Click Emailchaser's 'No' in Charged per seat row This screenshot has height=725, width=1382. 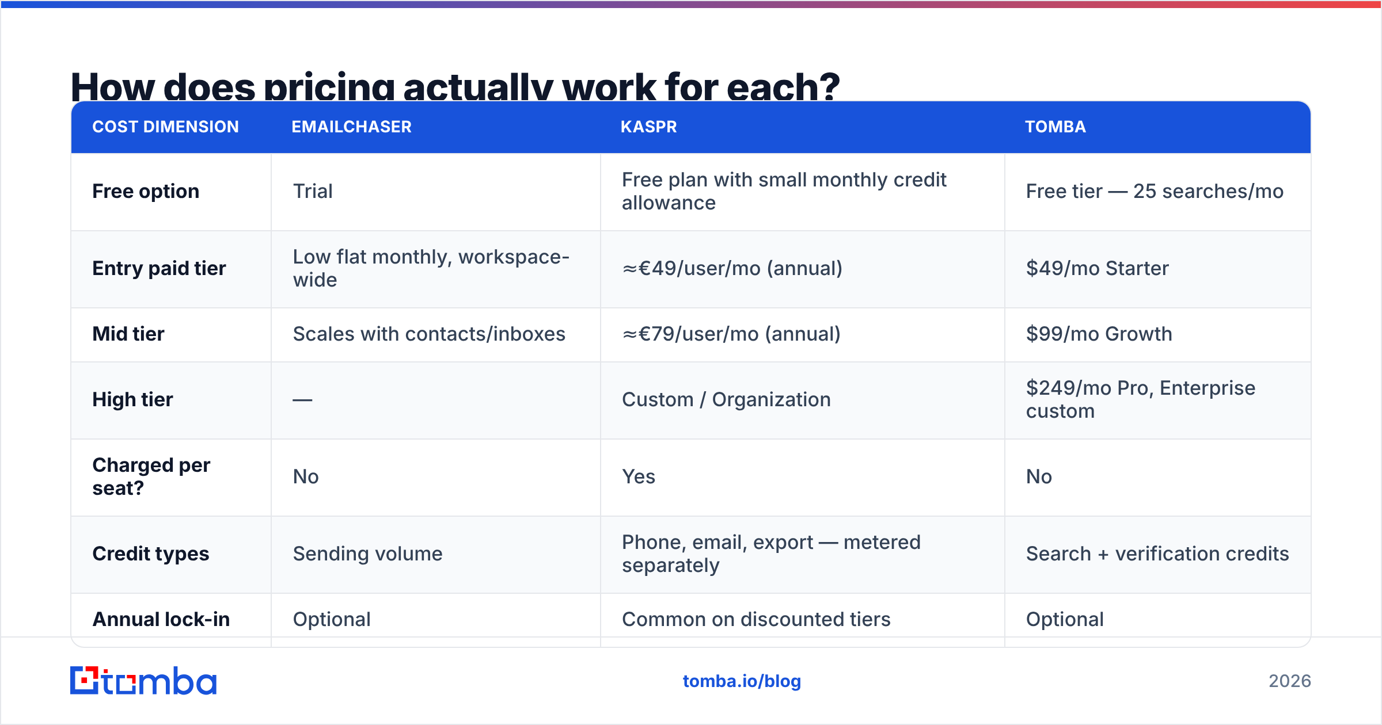coord(306,476)
